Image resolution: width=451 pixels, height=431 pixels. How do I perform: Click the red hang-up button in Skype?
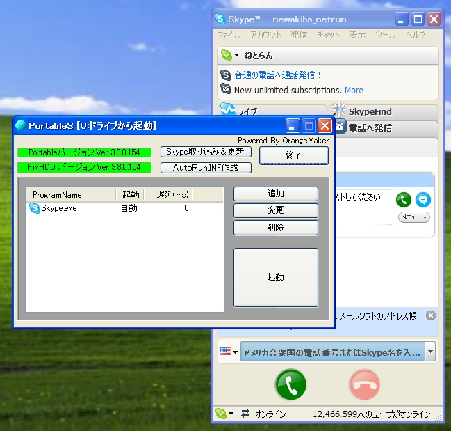[364, 384]
